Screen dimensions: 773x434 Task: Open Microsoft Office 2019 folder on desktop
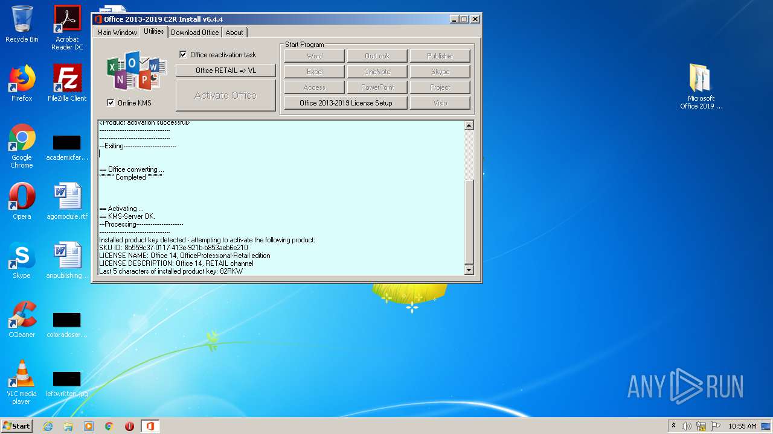(701, 87)
